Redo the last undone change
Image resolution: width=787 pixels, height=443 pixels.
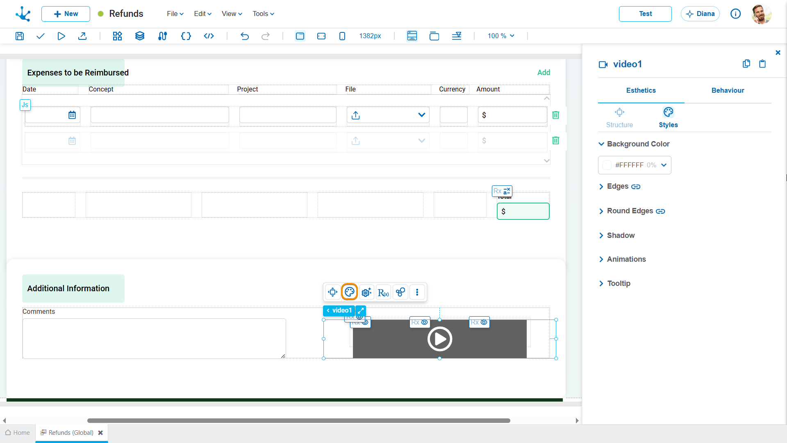tap(266, 36)
